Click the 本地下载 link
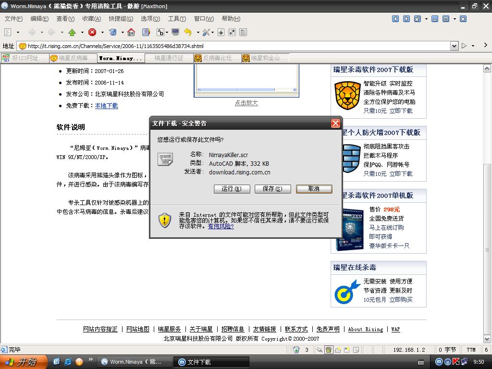Image resolution: width=492 pixels, height=369 pixels. [106, 106]
